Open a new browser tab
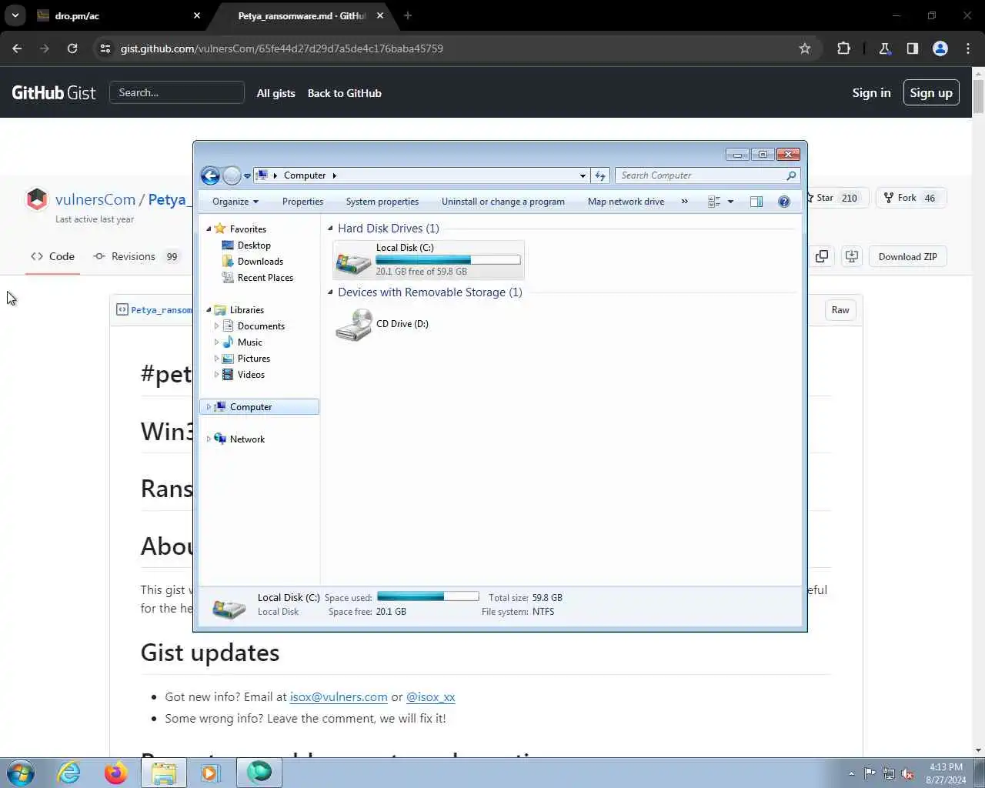This screenshot has width=985, height=788. [408, 15]
